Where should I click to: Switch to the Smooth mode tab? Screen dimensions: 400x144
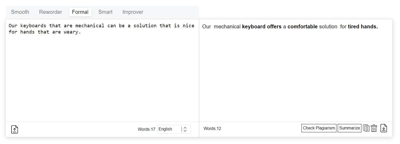(x=20, y=12)
